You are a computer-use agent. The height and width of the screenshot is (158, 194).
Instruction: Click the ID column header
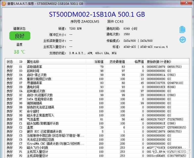click(x=21, y=62)
